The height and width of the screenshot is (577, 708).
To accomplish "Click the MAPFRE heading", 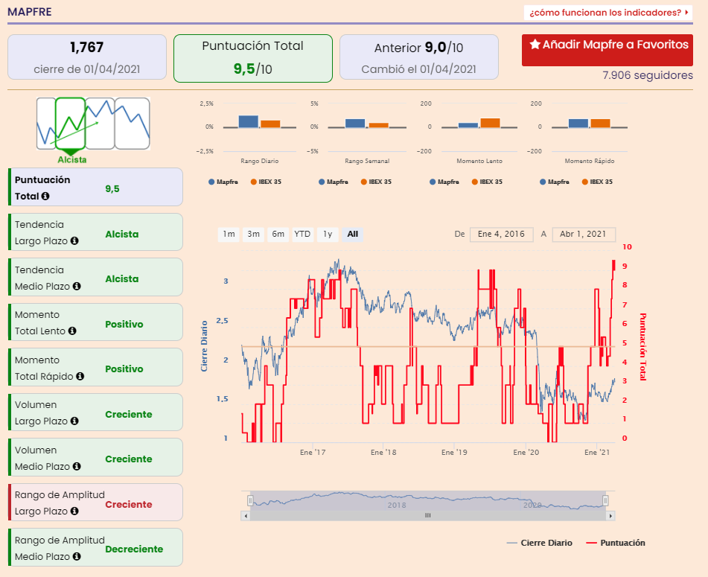I will coord(30,12).
